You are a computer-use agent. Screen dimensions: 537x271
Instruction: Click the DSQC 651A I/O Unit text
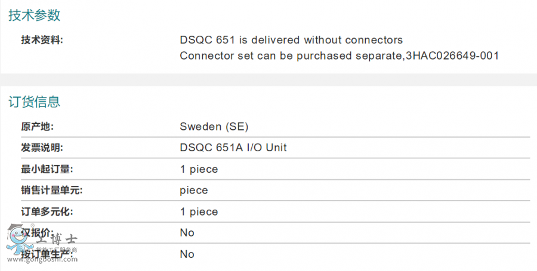(x=233, y=148)
